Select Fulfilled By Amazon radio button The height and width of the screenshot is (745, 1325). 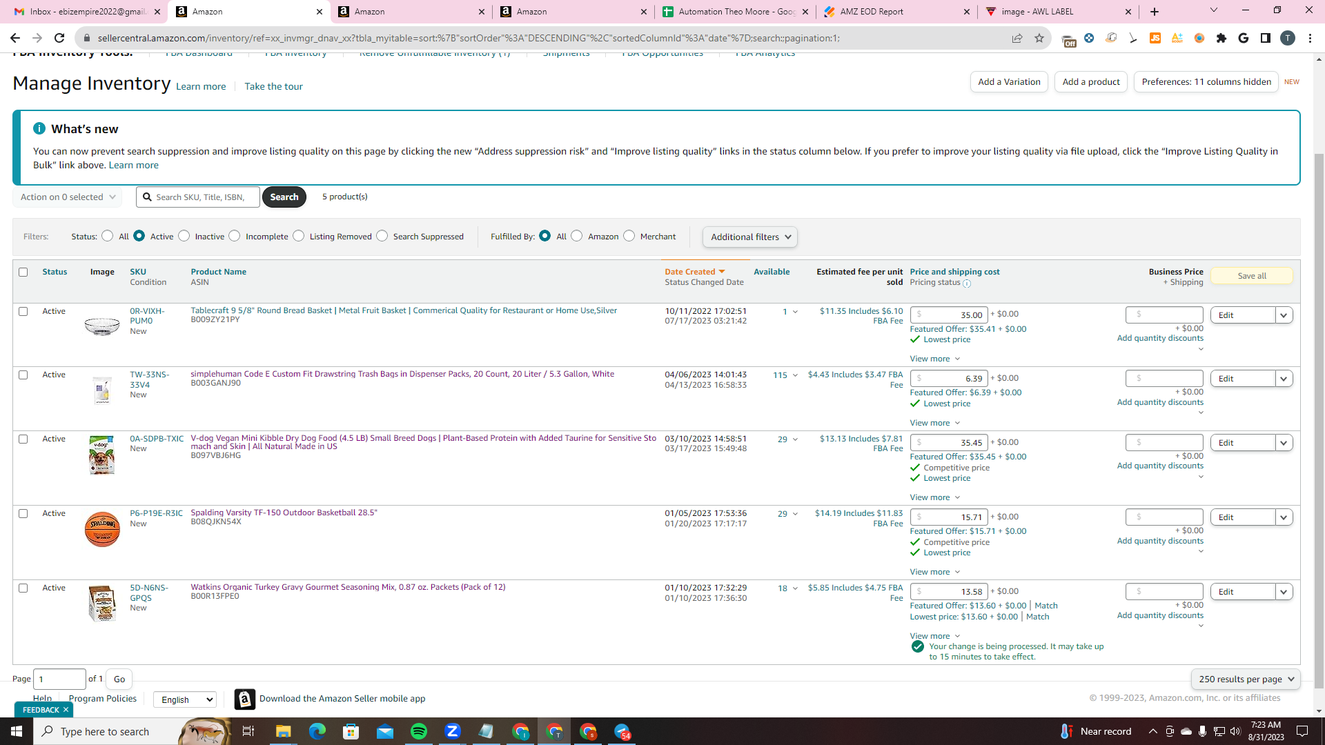(x=577, y=236)
